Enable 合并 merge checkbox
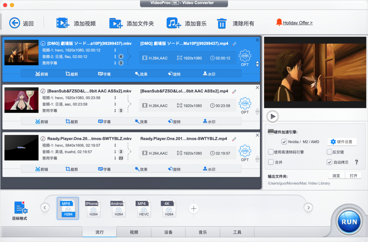Viewport: 368px width, 242px height. (x=271, y=162)
